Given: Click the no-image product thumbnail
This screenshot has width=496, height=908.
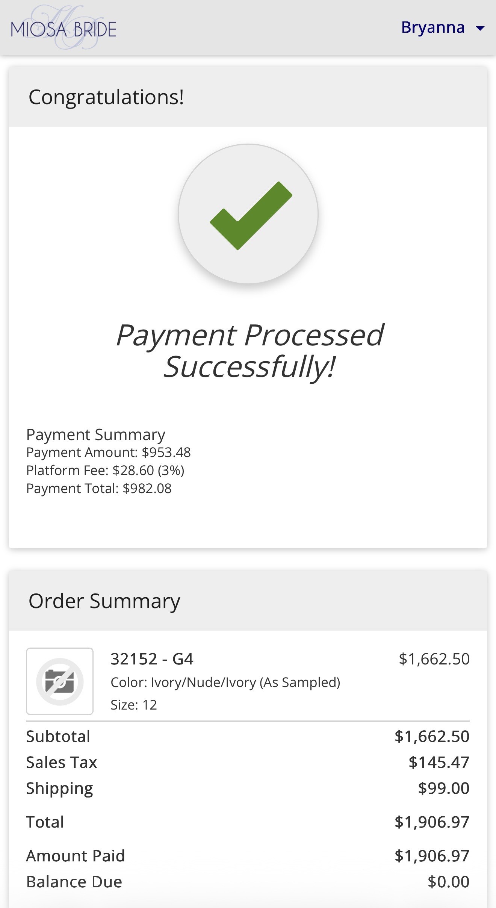Looking at the screenshot, I should (x=60, y=681).
